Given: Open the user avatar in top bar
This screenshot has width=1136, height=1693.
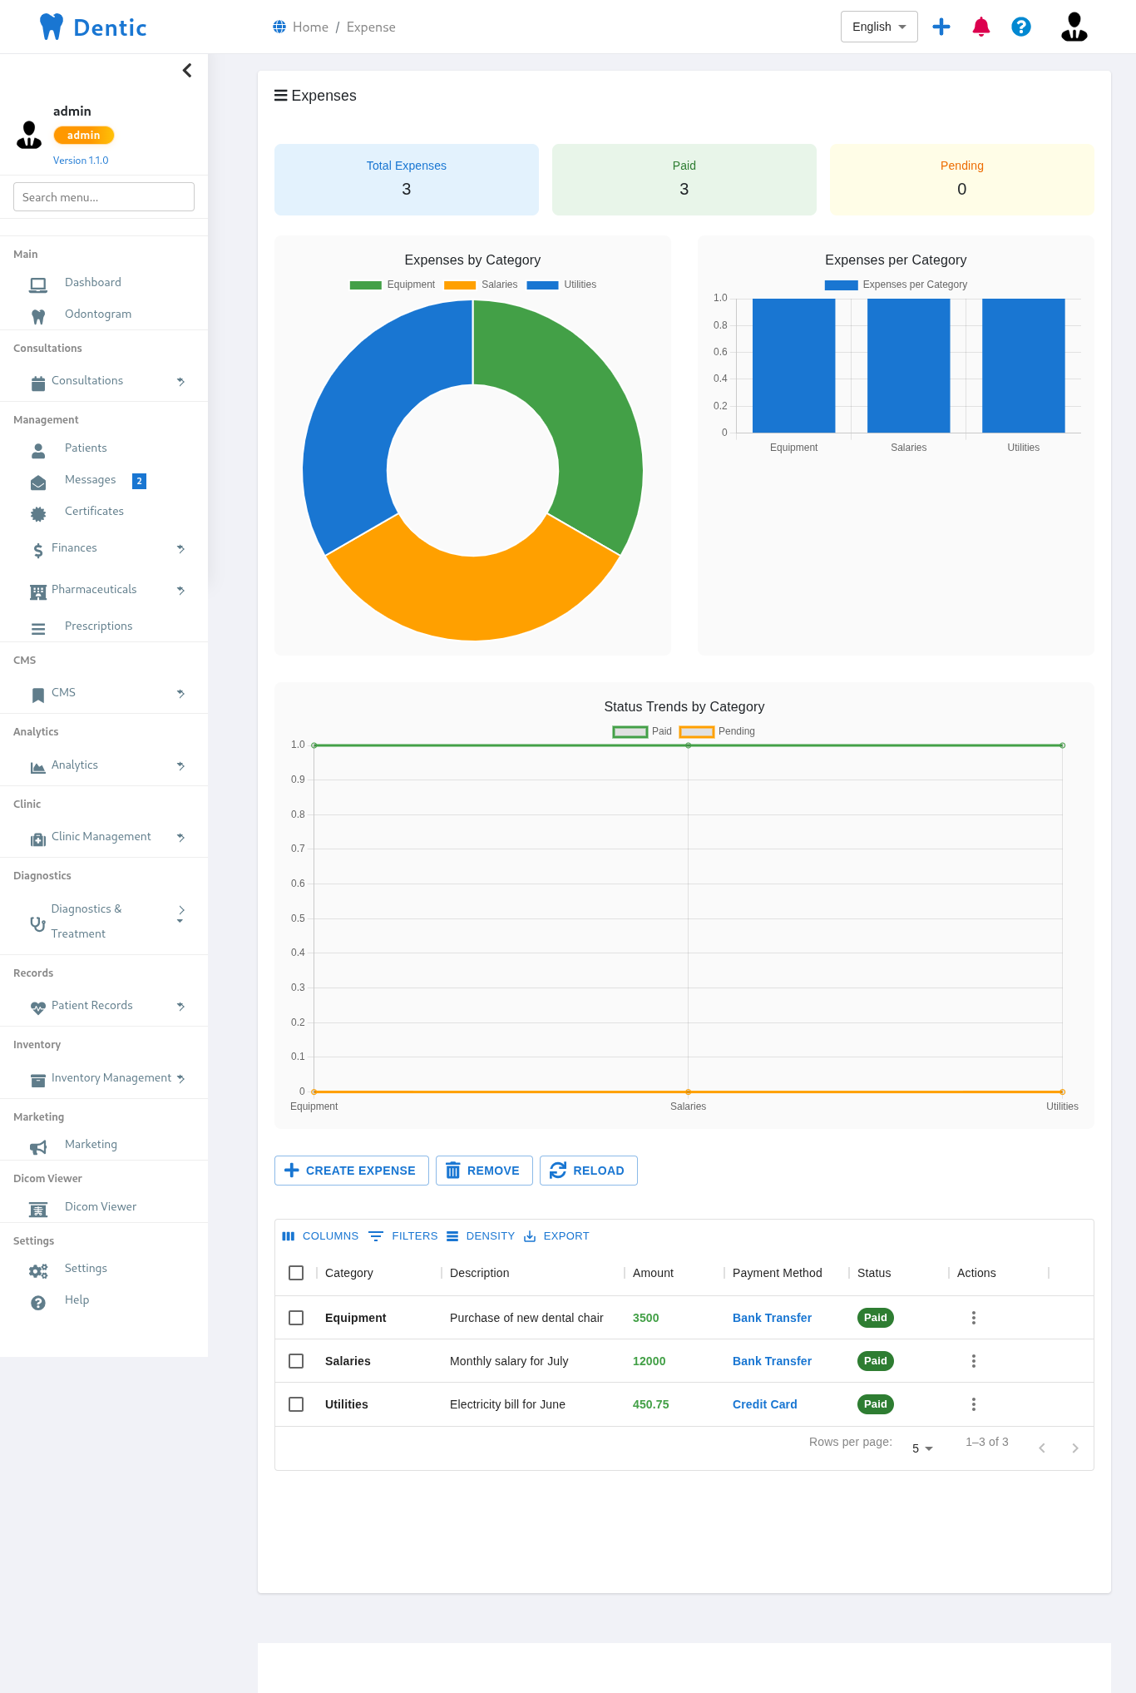Looking at the screenshot, I should 1074,27.
